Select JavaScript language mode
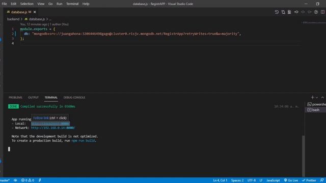The image size is (326, 183). (x=273, y=180)
